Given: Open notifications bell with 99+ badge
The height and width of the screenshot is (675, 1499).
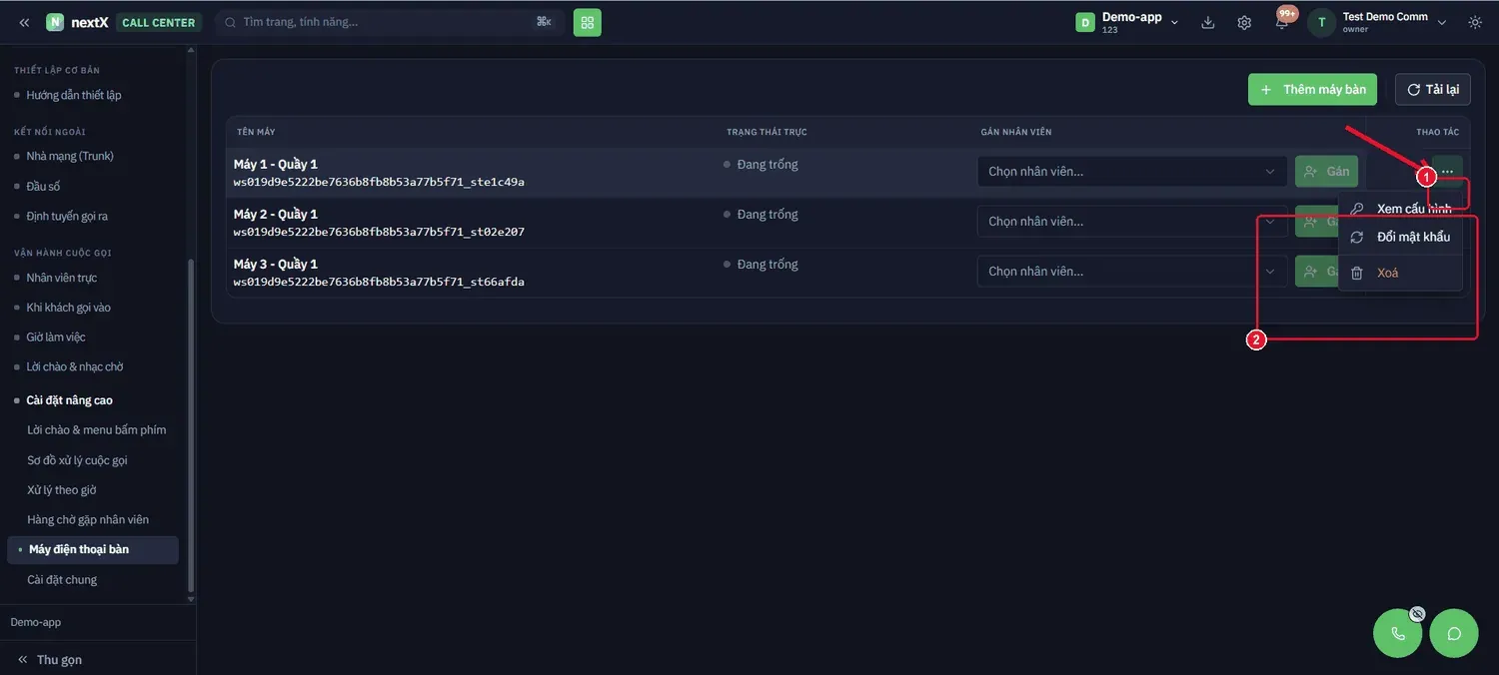Looking at the screenshot, I should pos(1282,22).
